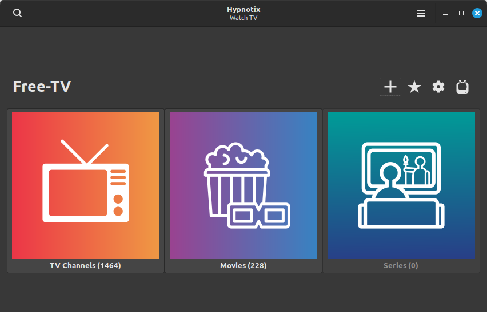487x312 pixels.
Task: Click the Hypnotix window title
Action: (x=243, y=9)
